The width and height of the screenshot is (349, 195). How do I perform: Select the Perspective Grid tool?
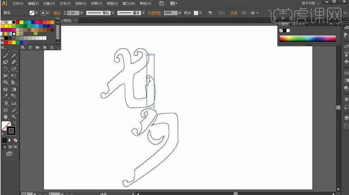coord(14,83)
